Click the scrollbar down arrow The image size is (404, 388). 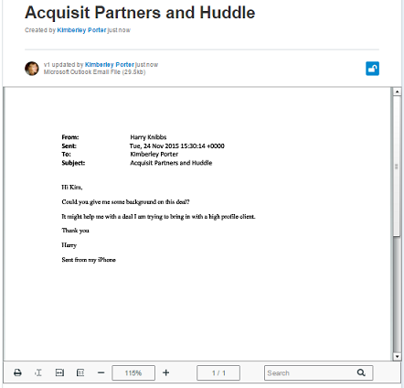pyautogui.click(x=397, y=356)
